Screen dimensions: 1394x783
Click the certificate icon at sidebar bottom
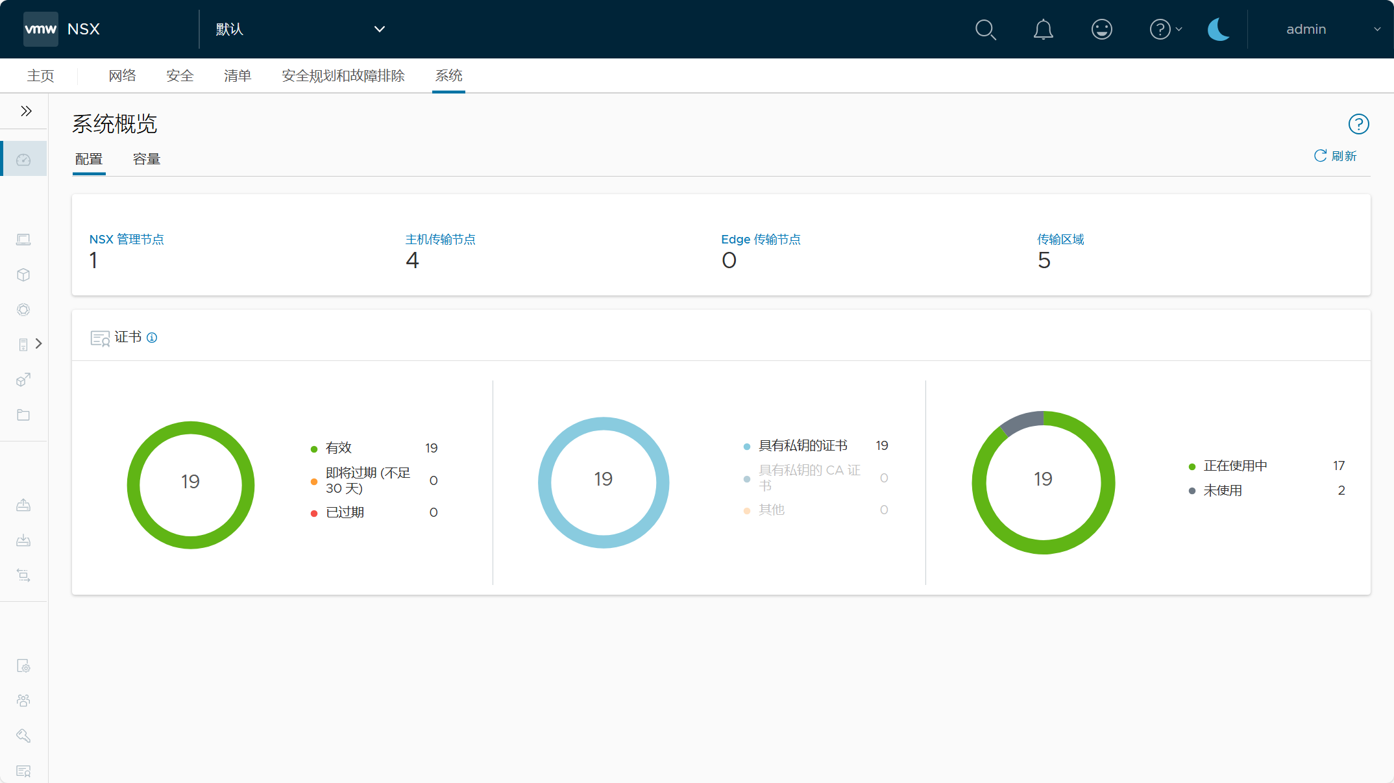[23, 771]
